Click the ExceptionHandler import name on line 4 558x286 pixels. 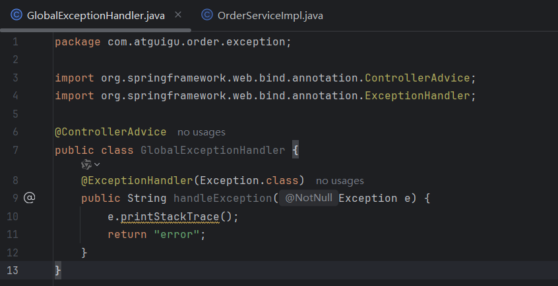click(418, 96)
